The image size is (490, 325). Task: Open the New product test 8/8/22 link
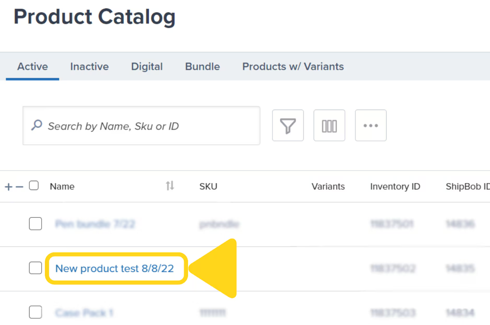click(x=114, y=268)
